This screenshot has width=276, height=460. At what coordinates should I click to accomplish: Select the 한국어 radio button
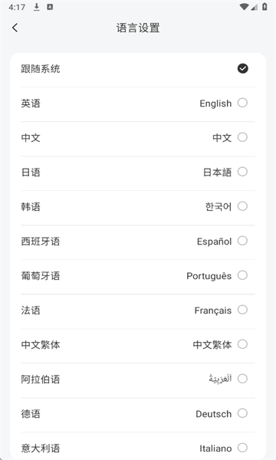coord(242,206)
